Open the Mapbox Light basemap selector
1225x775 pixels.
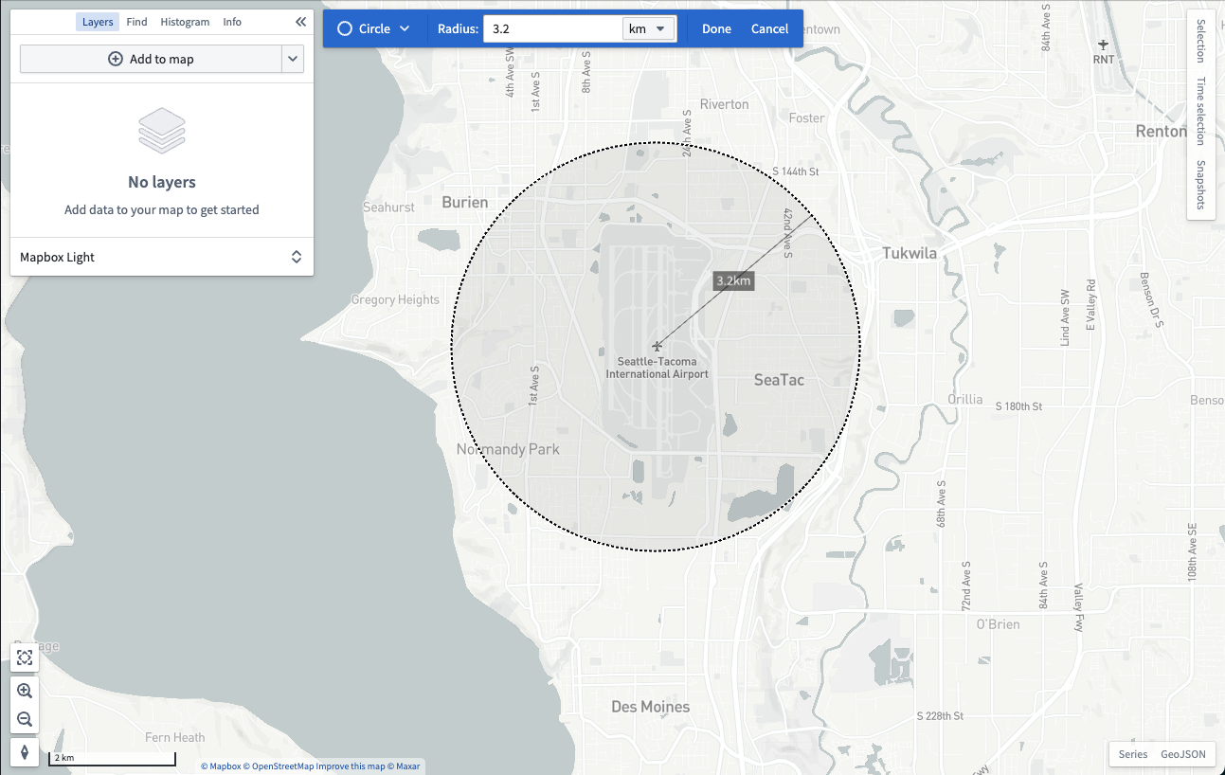(x=162, y=257)
